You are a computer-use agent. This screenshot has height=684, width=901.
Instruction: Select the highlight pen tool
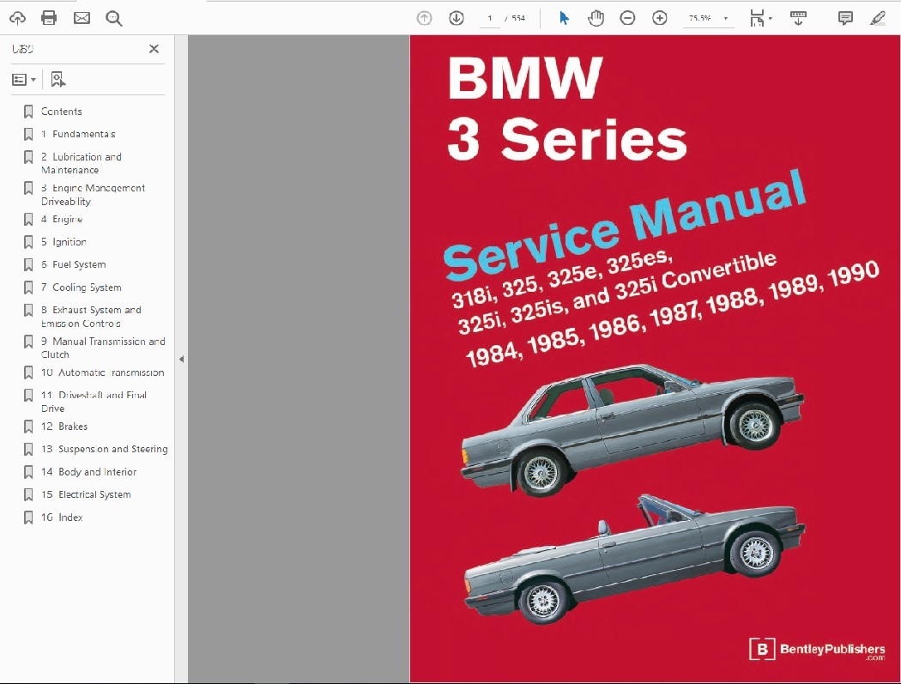point(878,18)
